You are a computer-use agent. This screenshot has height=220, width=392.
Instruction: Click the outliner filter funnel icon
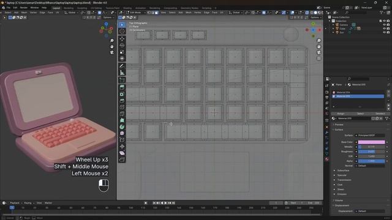382,12
